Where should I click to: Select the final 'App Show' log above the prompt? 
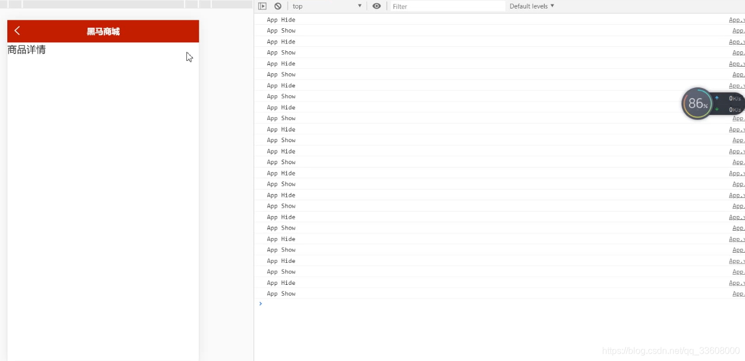(281, 294)
